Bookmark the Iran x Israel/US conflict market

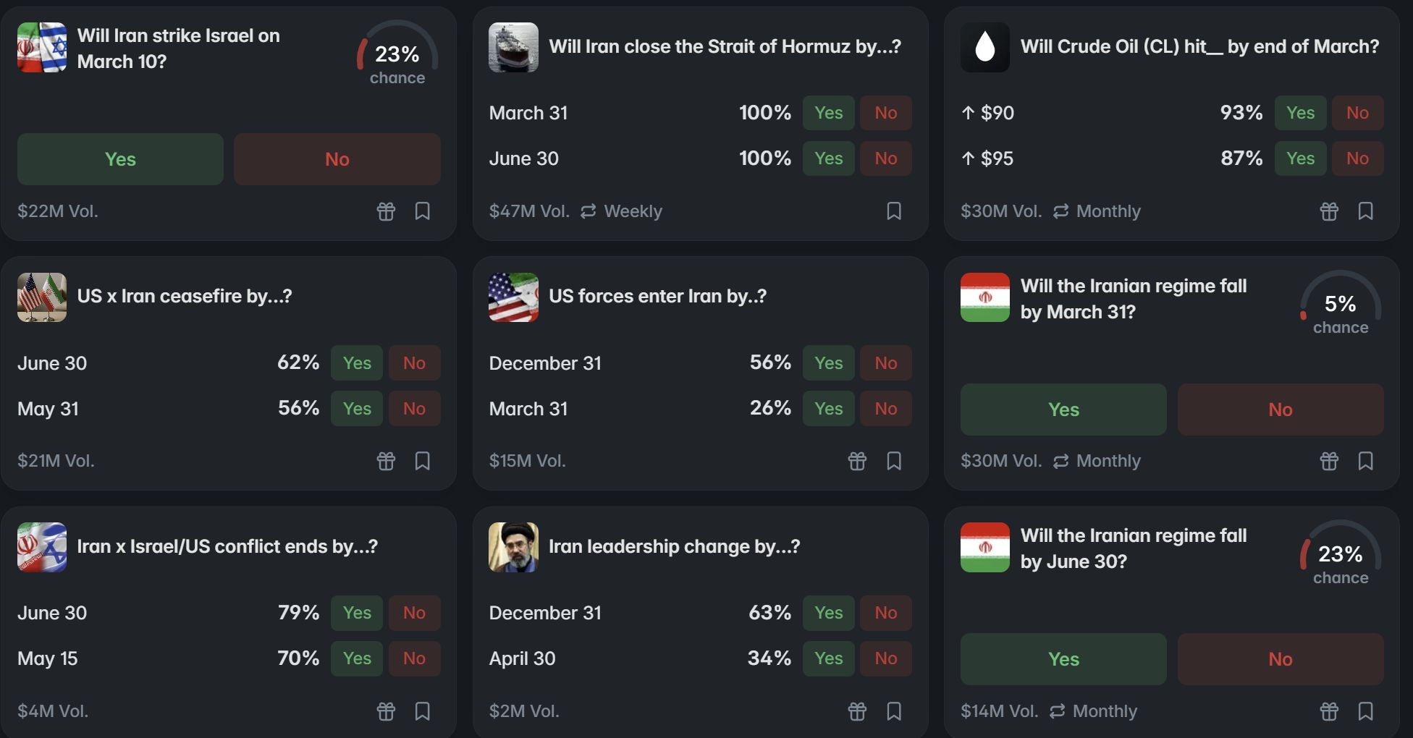(x=423, y=711)
